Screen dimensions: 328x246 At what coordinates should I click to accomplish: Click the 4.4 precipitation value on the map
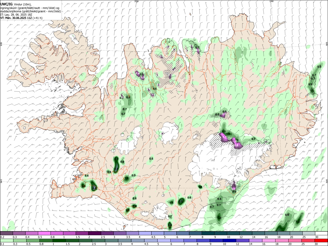tap(94, 188)
